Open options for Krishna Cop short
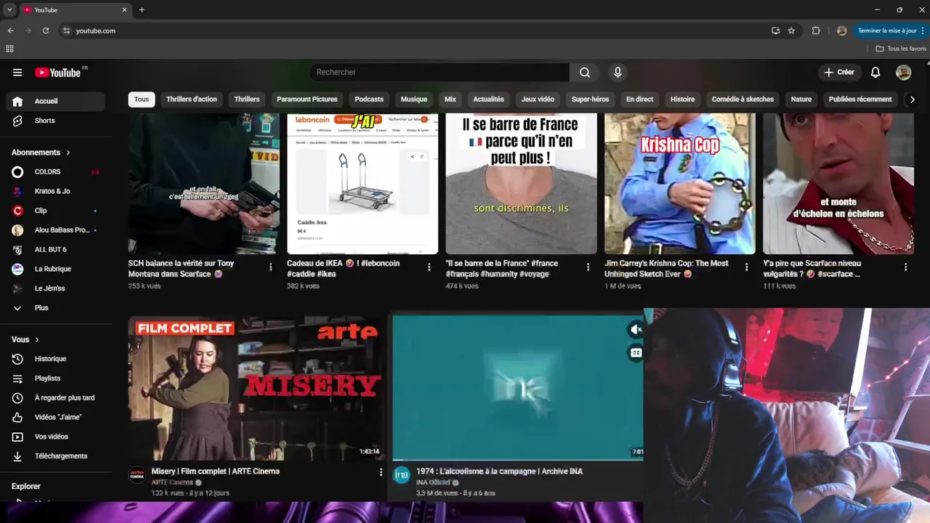The image size is (930, 523). [747, 267]
